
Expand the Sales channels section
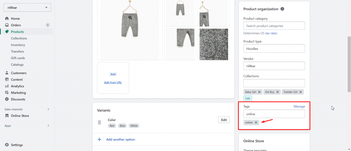coord(48,109)
